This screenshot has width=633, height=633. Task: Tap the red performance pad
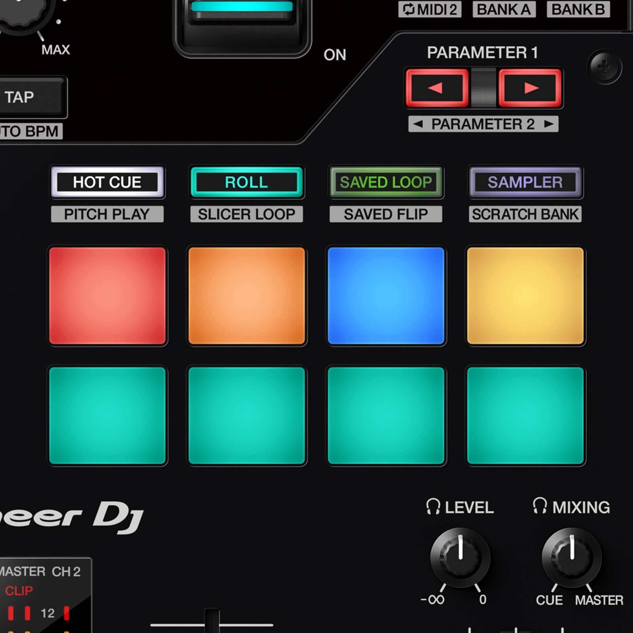coord(107,296)
